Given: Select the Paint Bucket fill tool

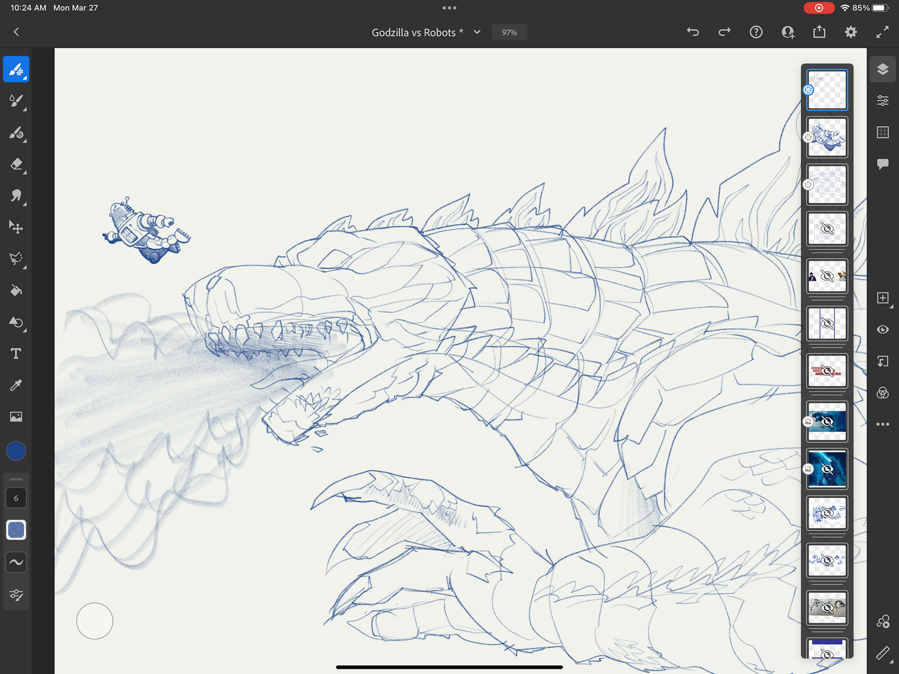Looking at the screenshot, I should coord(16,290).
